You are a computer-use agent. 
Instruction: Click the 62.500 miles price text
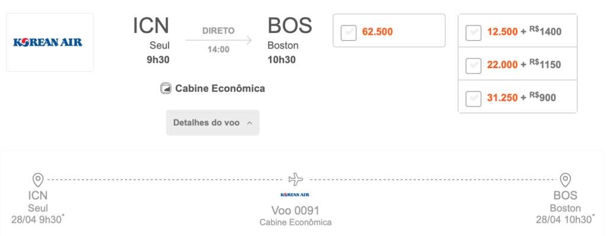(x=377, y=32)
